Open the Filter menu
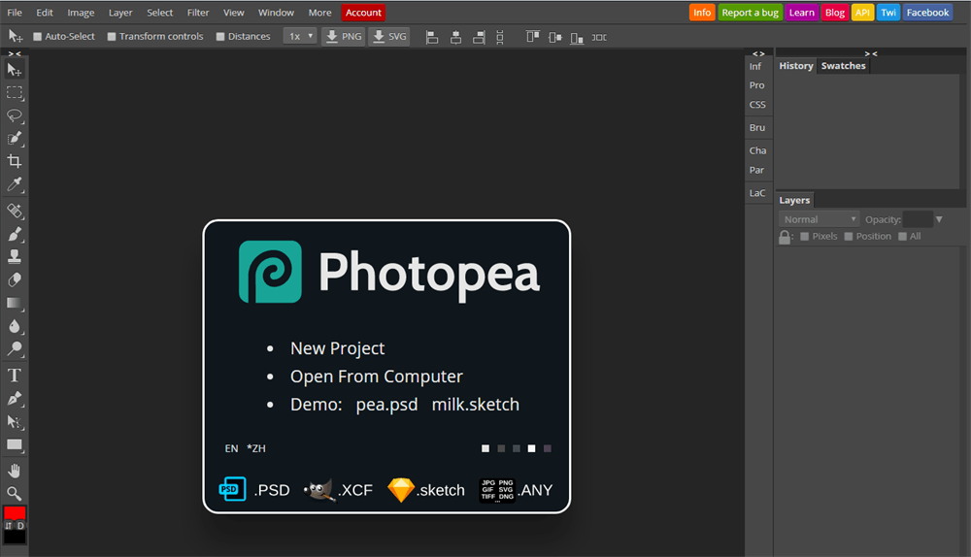Screen dimensions: 971x557 click(198, 13)
